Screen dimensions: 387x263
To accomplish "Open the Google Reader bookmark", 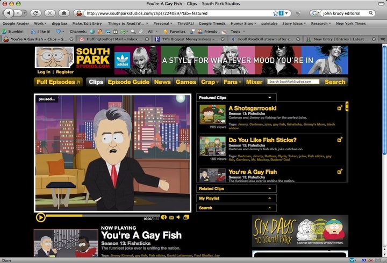I will pyautogui.click(x=16, y=24).
